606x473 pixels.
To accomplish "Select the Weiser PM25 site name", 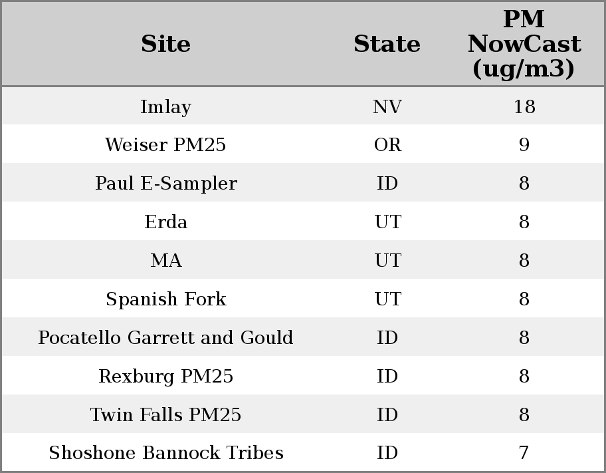I will (165, 145).
